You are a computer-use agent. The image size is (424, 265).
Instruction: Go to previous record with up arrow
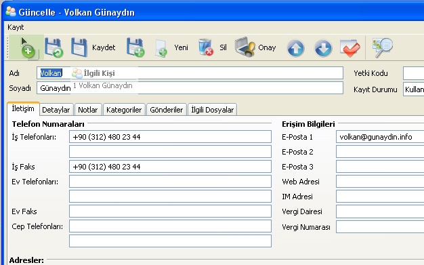tap(295, 48)
